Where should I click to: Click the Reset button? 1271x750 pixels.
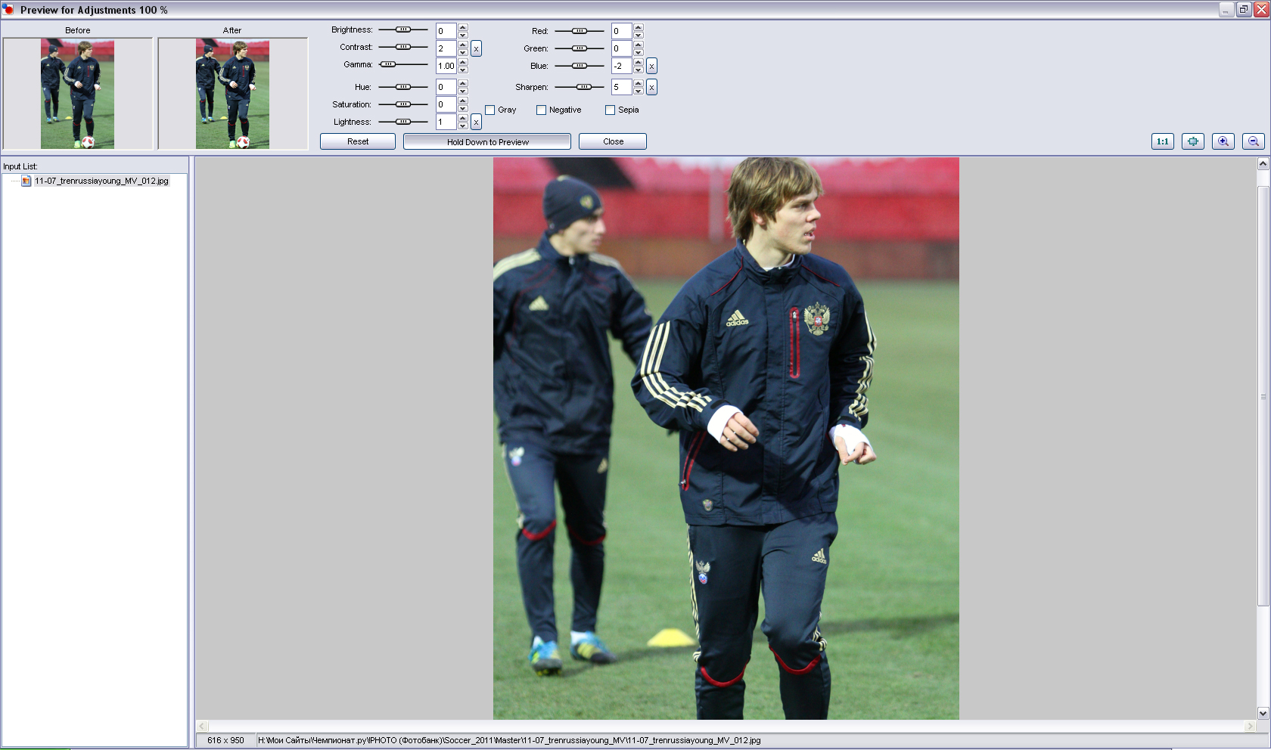[x=358, y=141]
